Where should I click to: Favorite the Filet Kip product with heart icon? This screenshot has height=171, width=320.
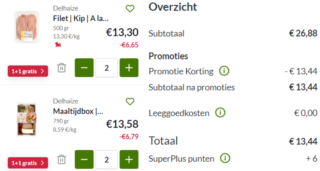(130, 9)
